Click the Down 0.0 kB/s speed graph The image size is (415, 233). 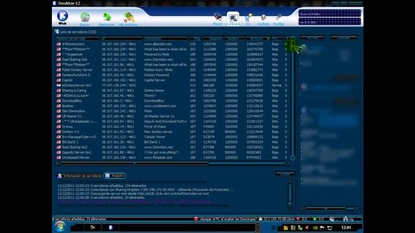click(x=329, y=14)
